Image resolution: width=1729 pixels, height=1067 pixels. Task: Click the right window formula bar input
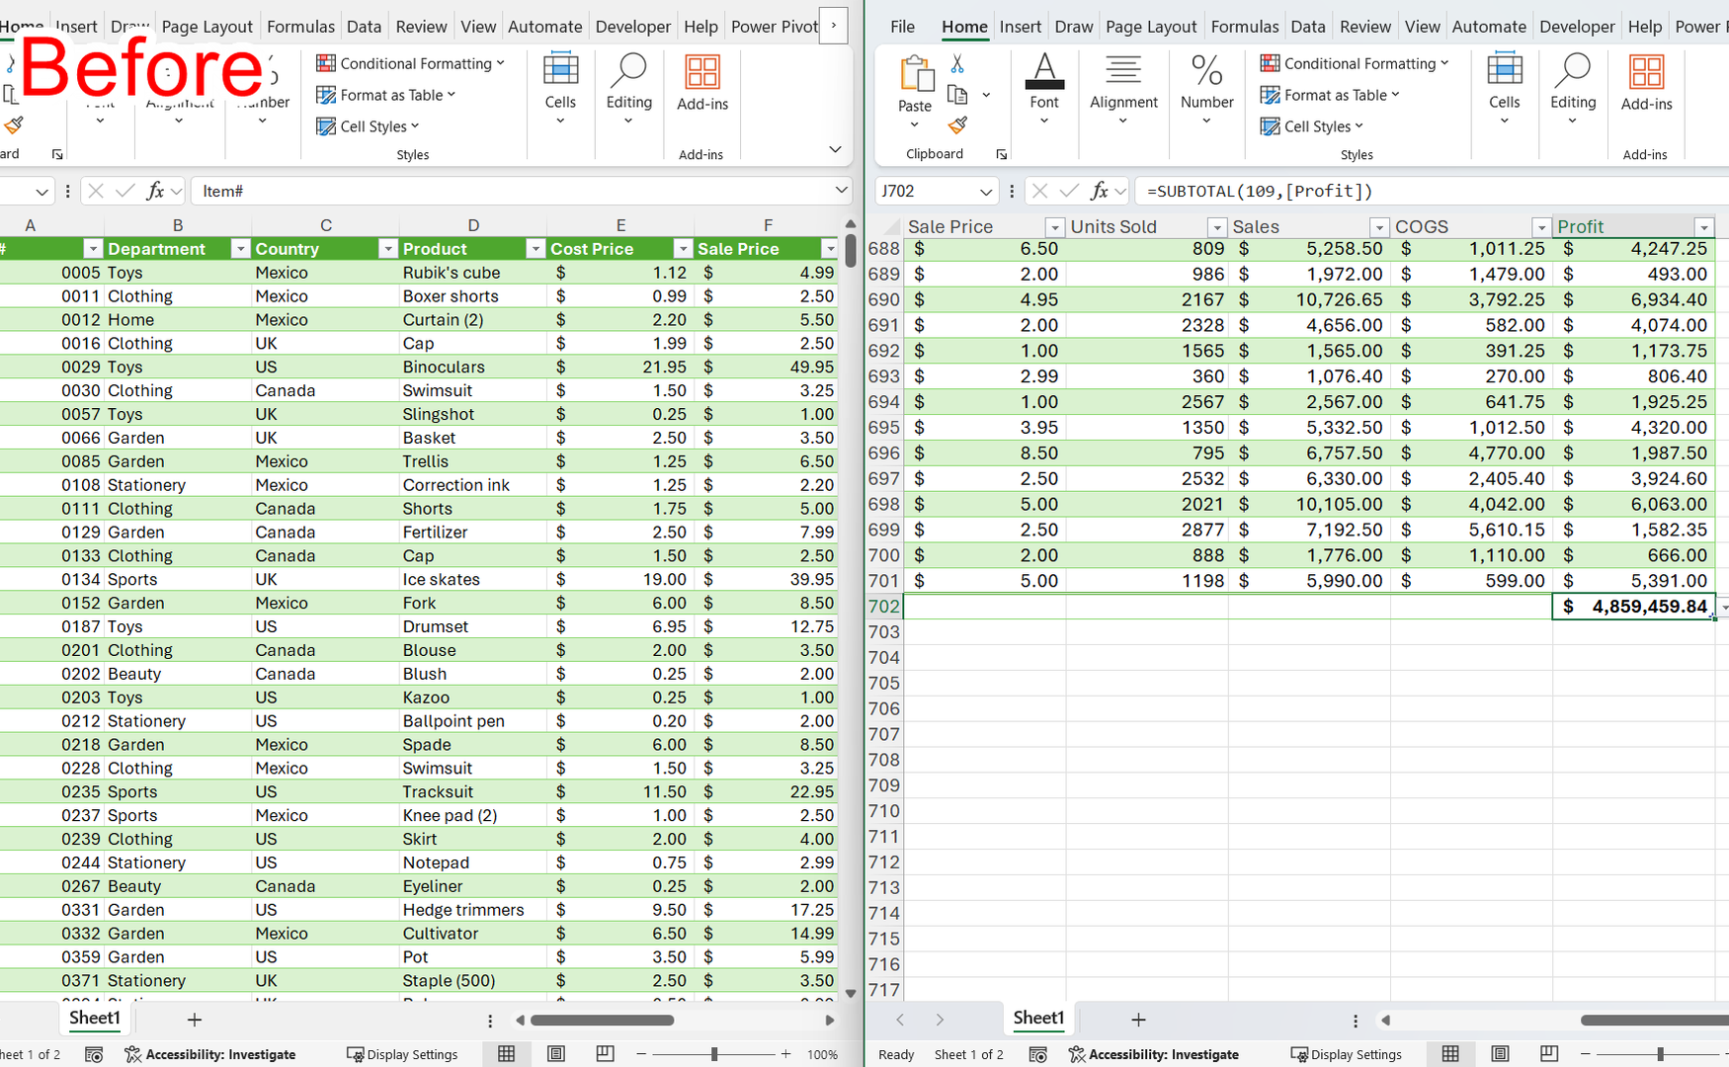tap(1433, 191)
